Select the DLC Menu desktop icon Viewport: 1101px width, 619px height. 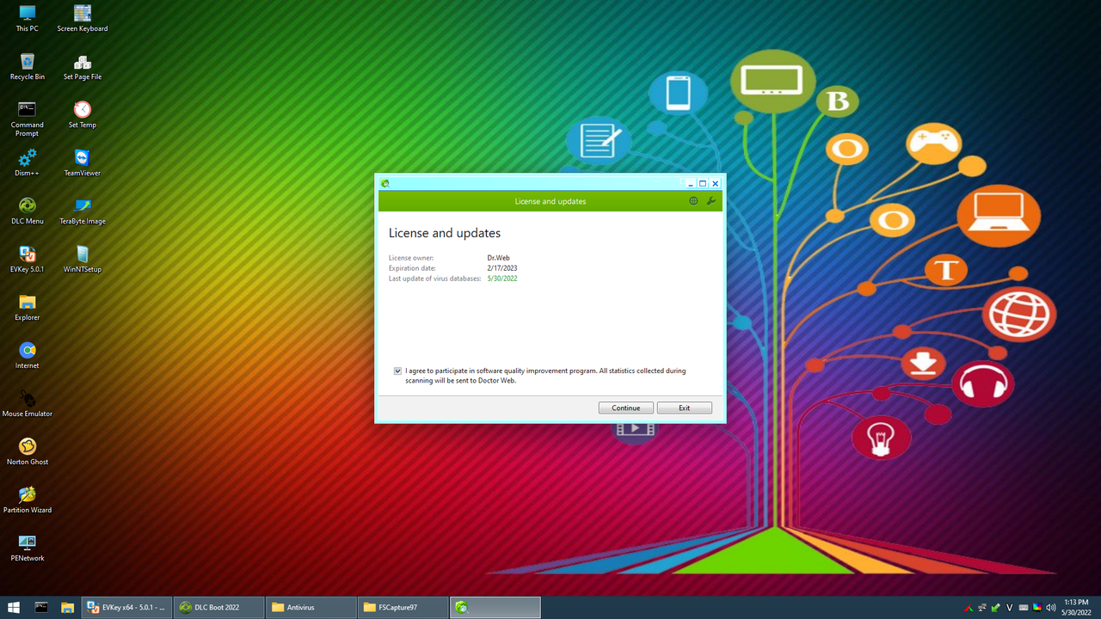28,211
